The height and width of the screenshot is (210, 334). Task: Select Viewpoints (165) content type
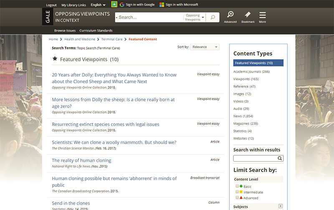[x=246, y=79]
